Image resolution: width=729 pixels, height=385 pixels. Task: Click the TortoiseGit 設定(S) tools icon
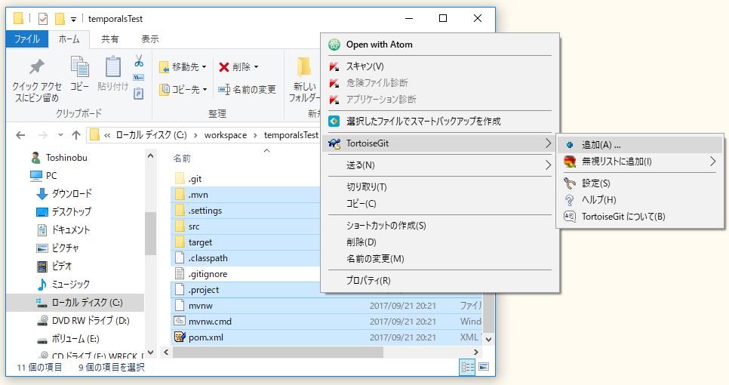point(570,183)
